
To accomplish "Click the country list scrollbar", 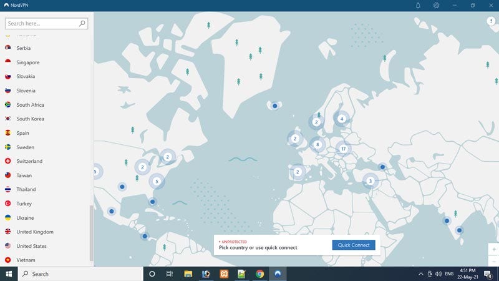I will [x=91, y=233].
